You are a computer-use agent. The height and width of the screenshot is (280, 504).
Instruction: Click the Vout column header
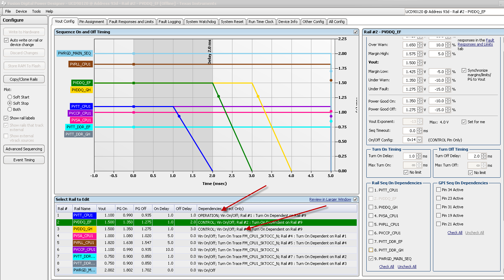click(106, 209)
